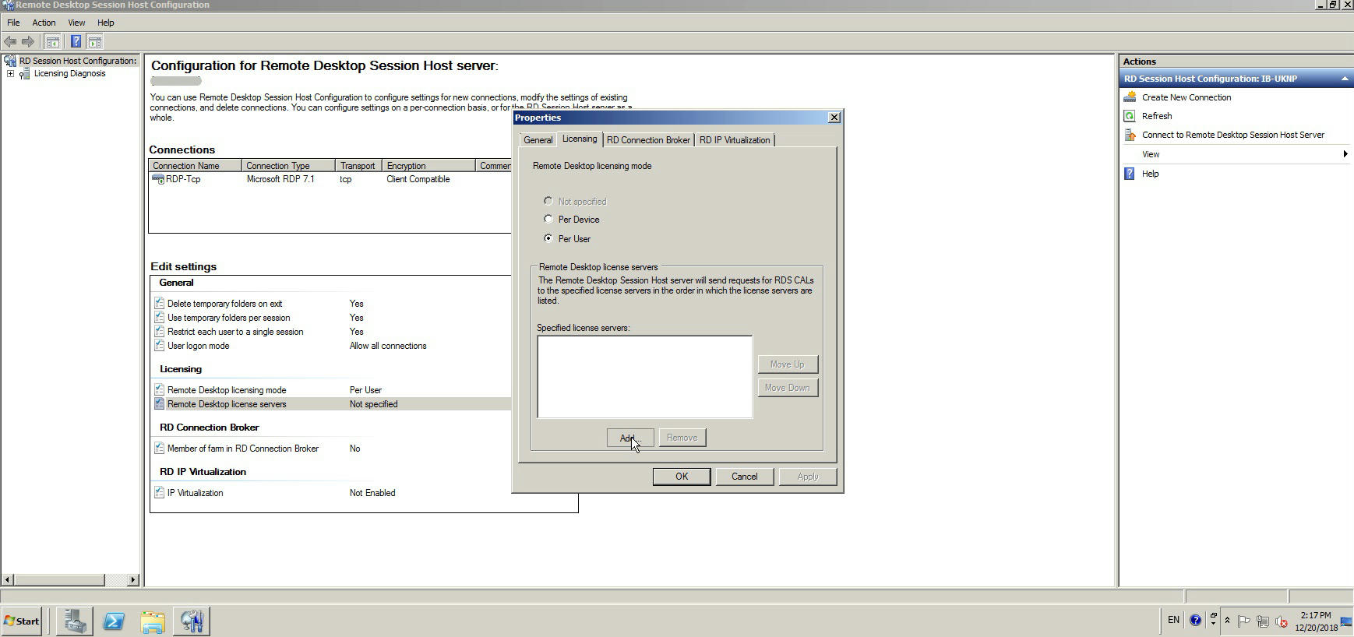
Task: Select the Per User licensing mode
Action: [x=548, y=238]
